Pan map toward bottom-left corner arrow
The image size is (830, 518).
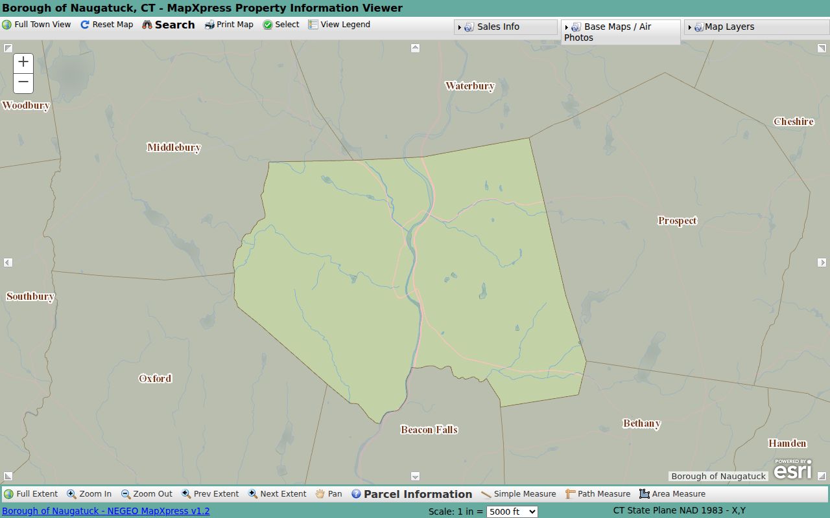point(8,477)
